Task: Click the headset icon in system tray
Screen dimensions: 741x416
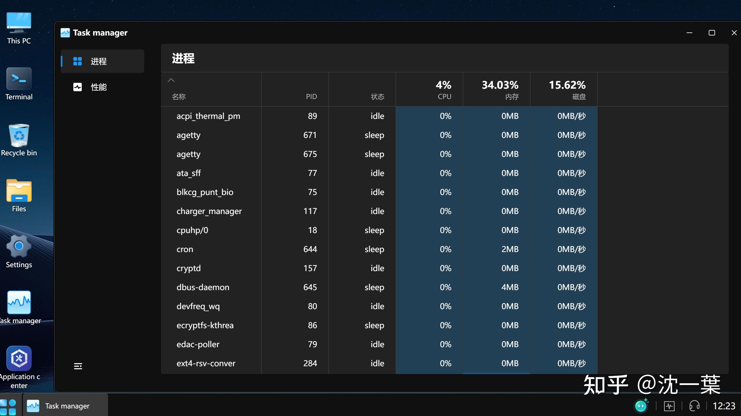Action: pos(694,406)
